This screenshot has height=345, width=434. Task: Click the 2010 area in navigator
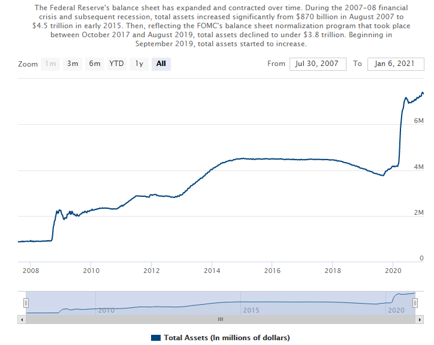coord(106,307)
